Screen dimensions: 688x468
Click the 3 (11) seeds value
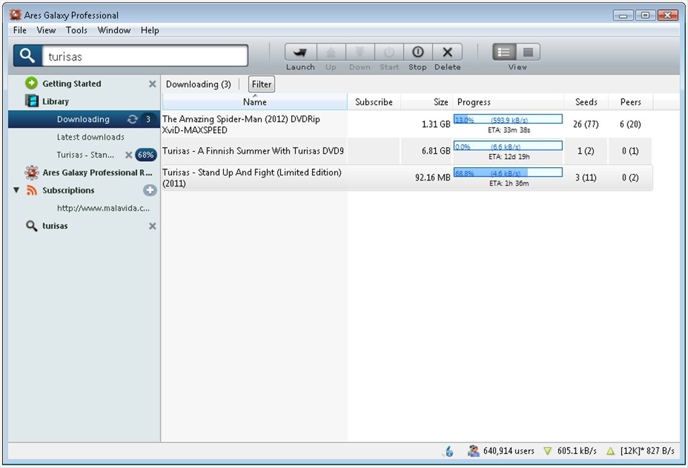(x=586, y=177)
